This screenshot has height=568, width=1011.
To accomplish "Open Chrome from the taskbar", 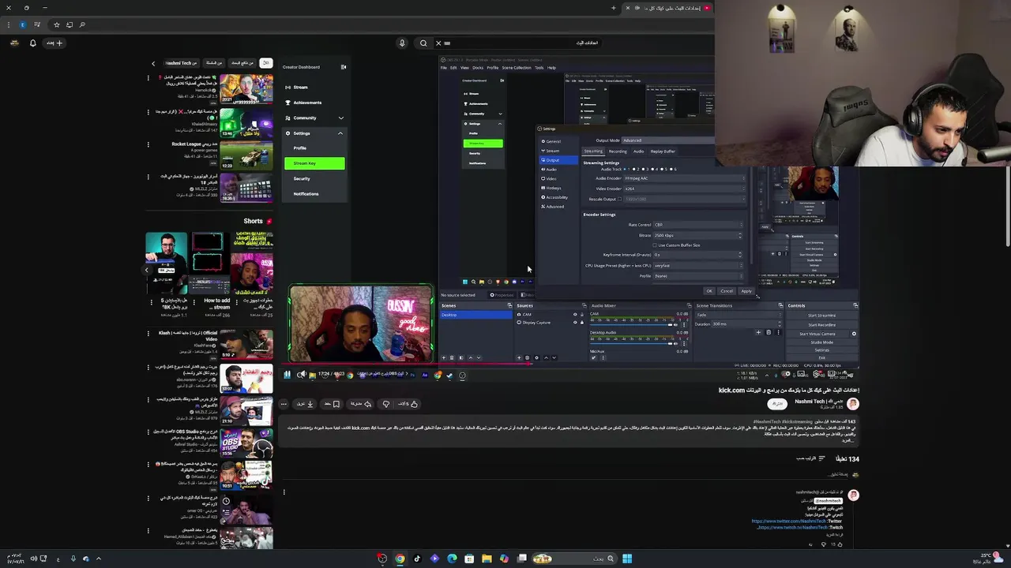I will (400, 559).
